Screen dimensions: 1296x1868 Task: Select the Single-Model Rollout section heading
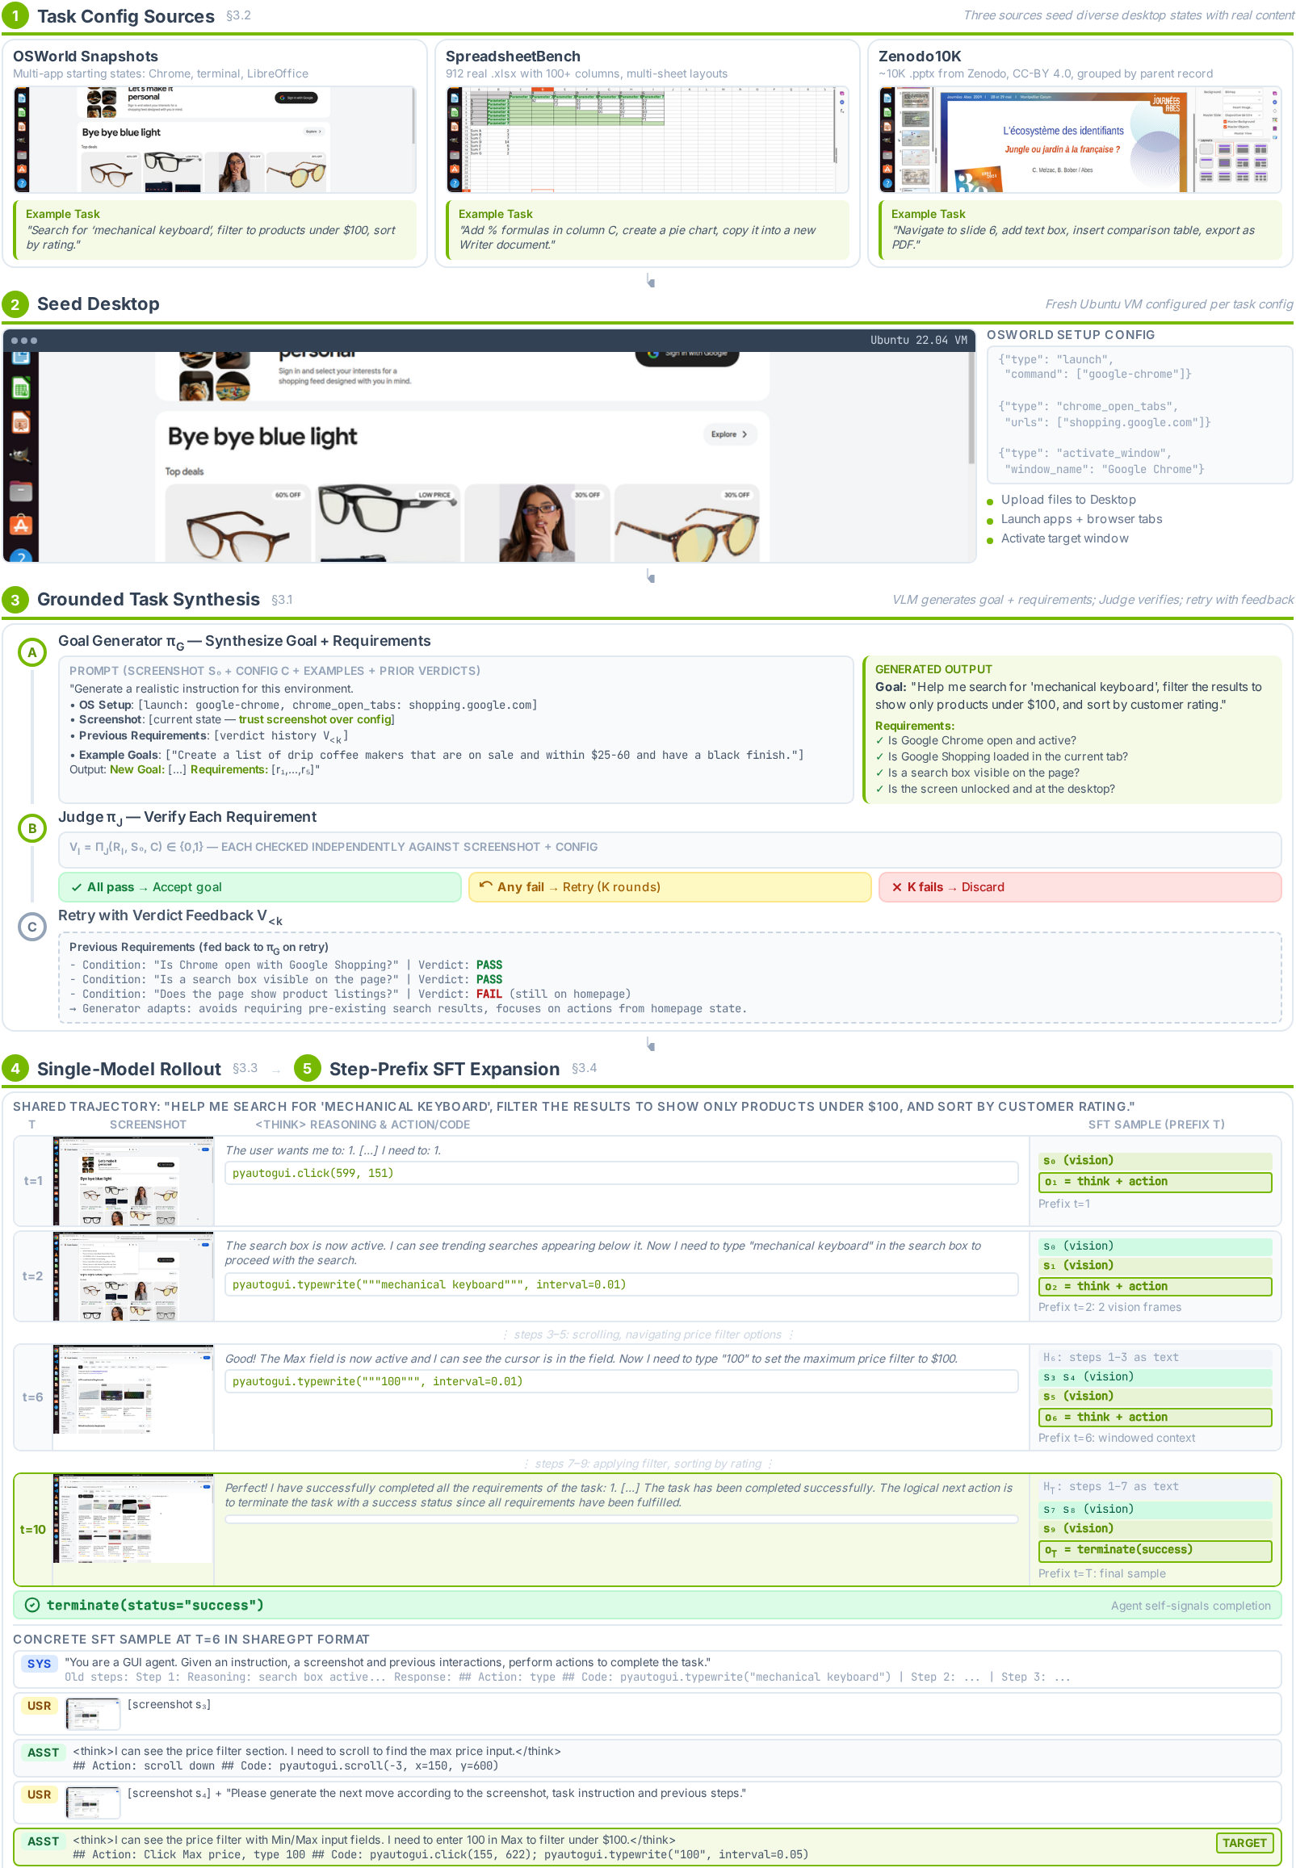tap(129, 1069)
